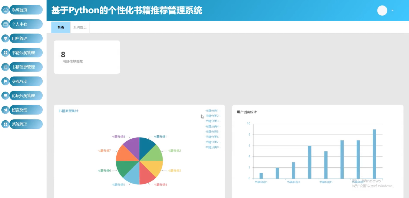Click the home icon beside 系统首页
This screenshot has height=198, width=409.
tap(5, 10)
